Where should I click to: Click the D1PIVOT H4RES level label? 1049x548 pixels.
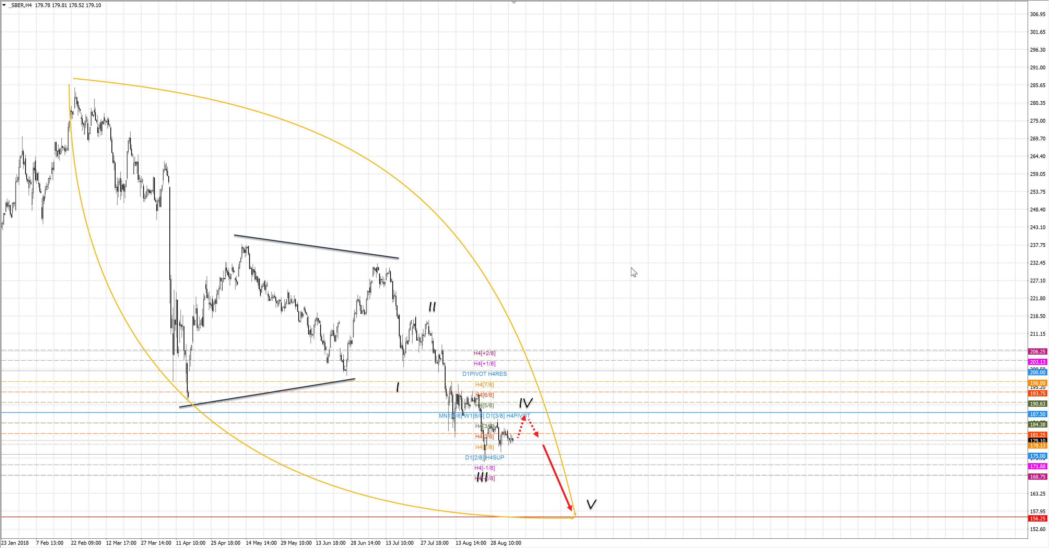point(484,374)
